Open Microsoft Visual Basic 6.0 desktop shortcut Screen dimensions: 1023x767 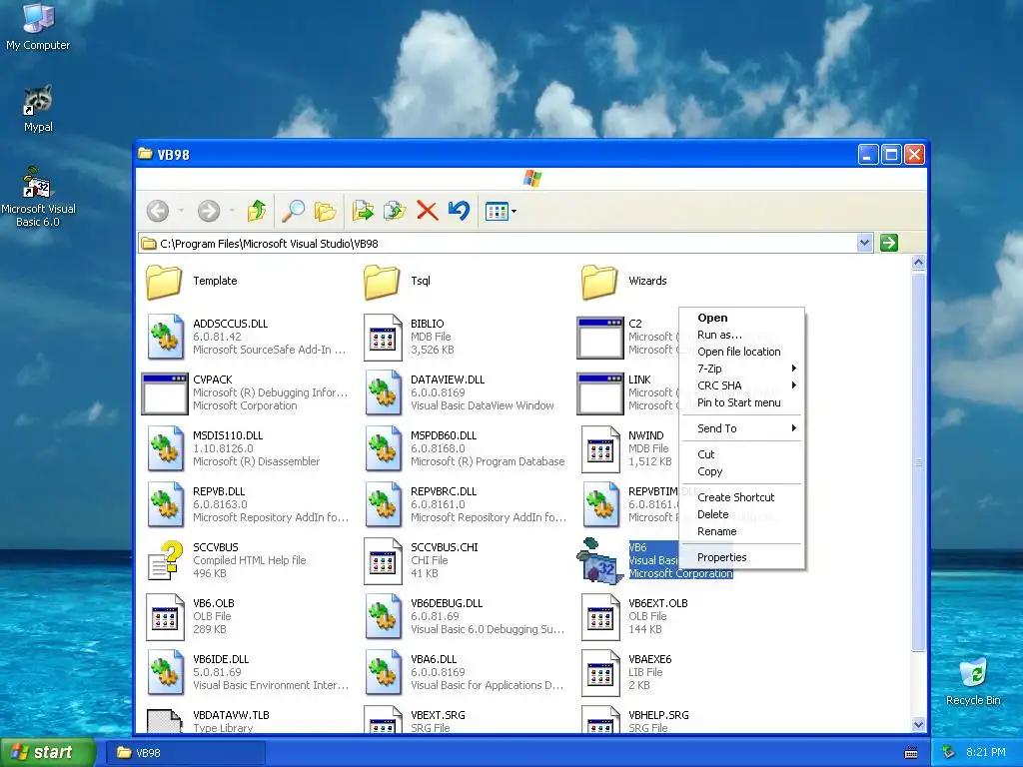[x=38, y=197]
